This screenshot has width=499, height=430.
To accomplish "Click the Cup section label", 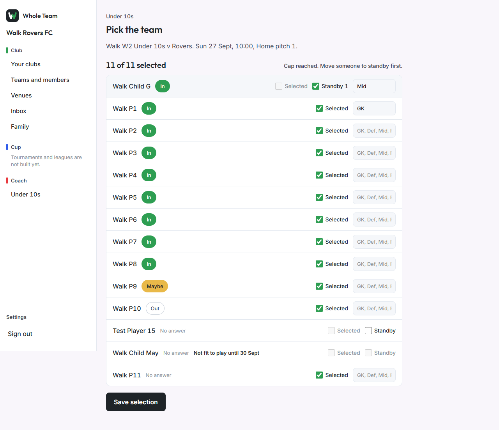I will click(16, 147).
